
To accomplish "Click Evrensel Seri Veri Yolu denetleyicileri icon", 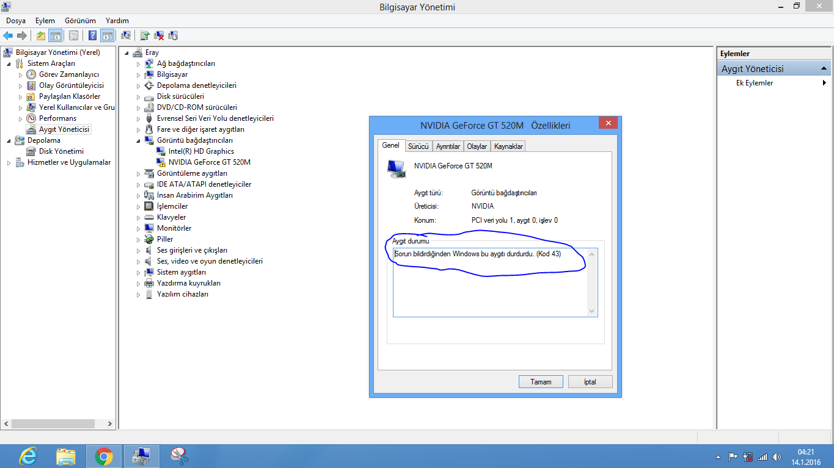I will (149, 118).
